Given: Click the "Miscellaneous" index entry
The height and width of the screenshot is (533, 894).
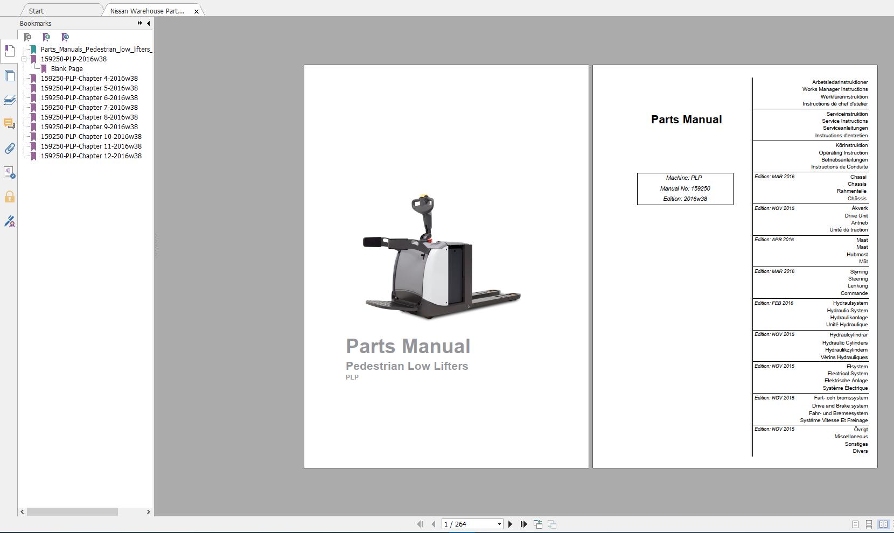Looking at the screenshot, I should [x=851, y=437].
